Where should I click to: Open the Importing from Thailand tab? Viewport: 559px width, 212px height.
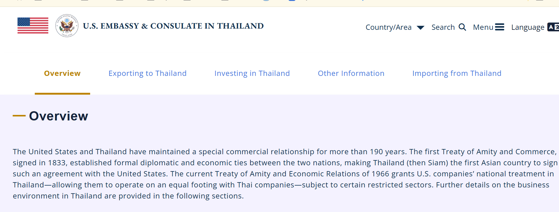pos(457,73)
